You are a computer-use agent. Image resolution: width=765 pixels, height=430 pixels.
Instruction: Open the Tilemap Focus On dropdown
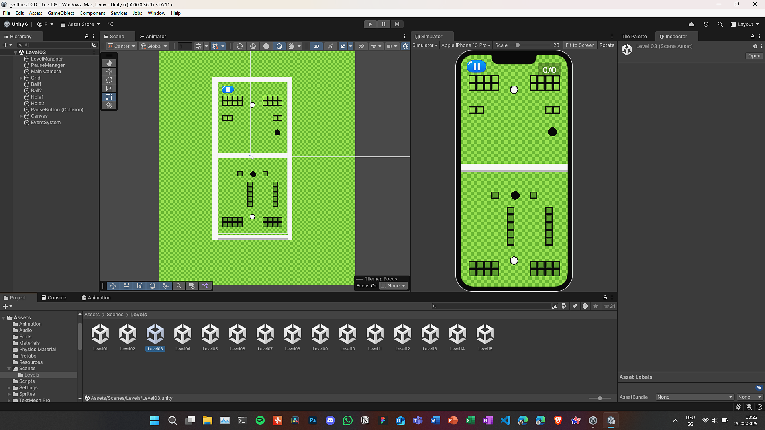pos(393,286)
